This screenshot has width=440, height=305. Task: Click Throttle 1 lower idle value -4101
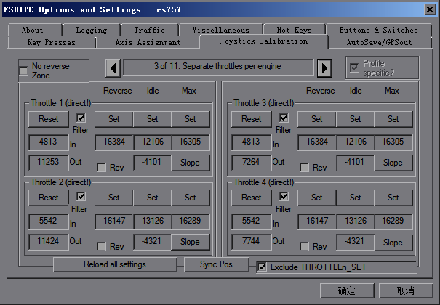point(152,163)
